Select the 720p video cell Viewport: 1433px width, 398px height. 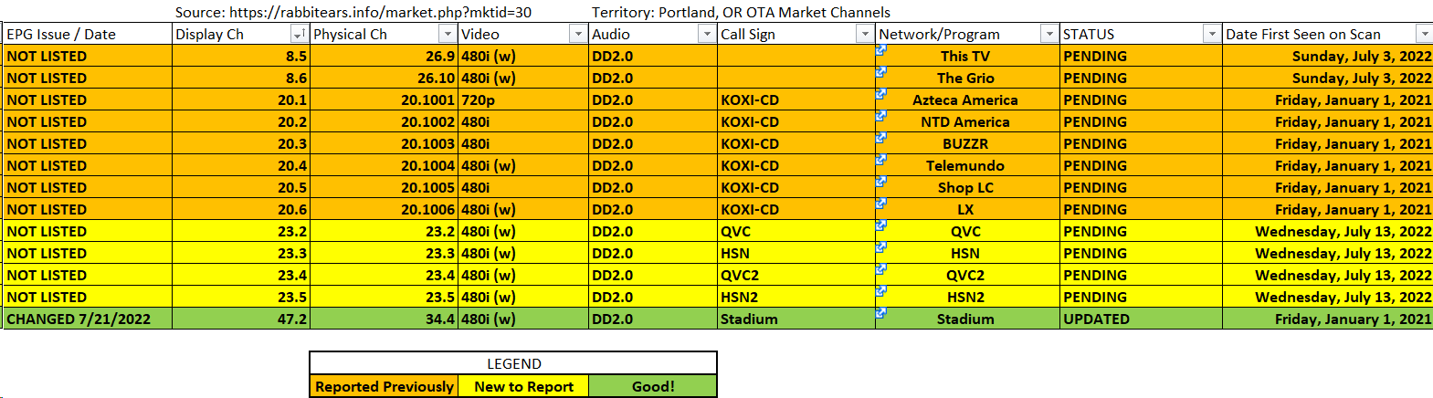(523, 99)
